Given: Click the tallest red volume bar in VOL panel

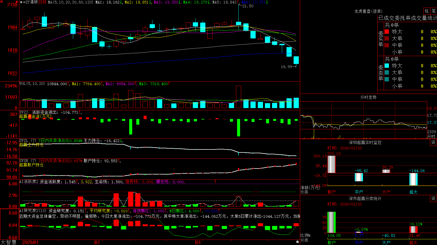Looking at the screenshot, I should coord(238,97).
